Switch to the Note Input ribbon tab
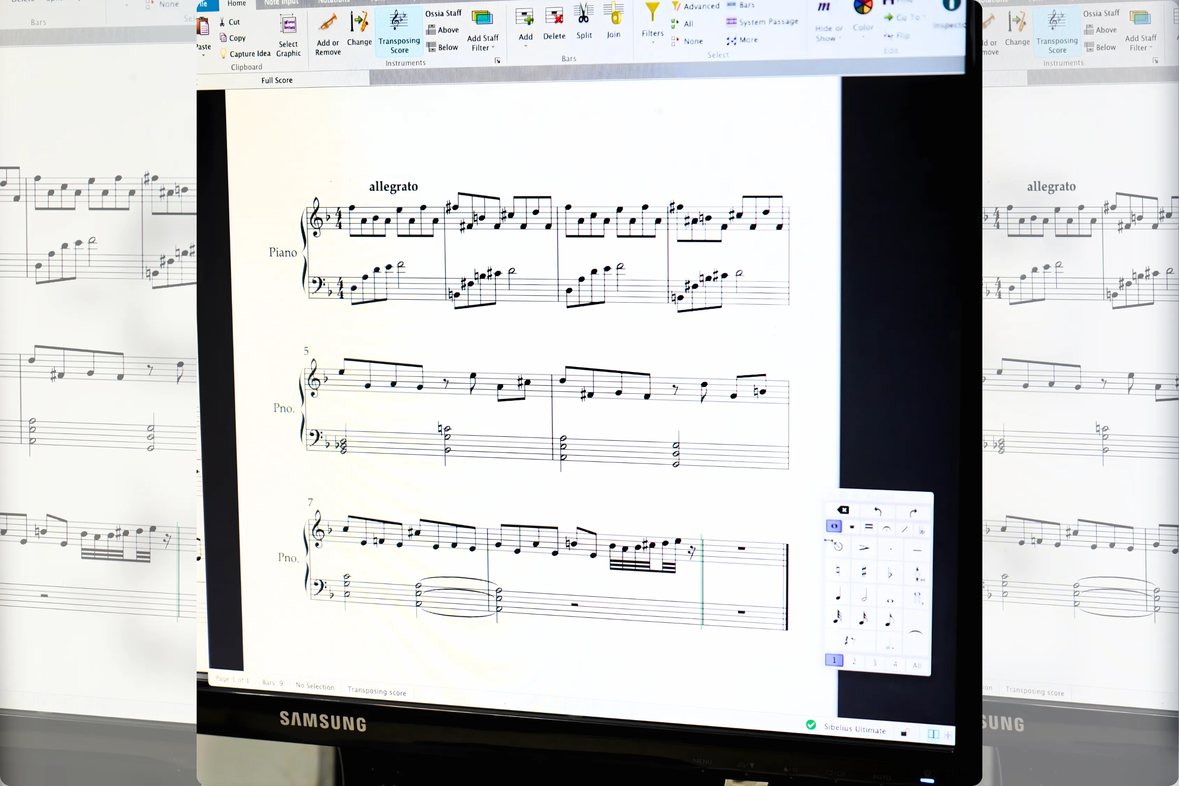This screenshot has width=1179, height=786. 281,2
